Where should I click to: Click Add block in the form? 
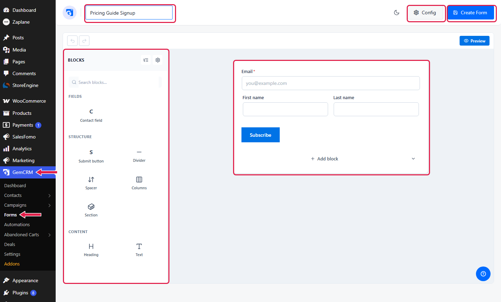coord(324,159)
